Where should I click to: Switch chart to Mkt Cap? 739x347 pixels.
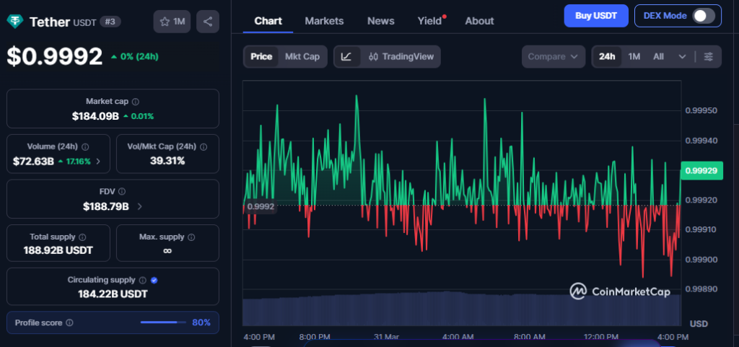[302, 56]
